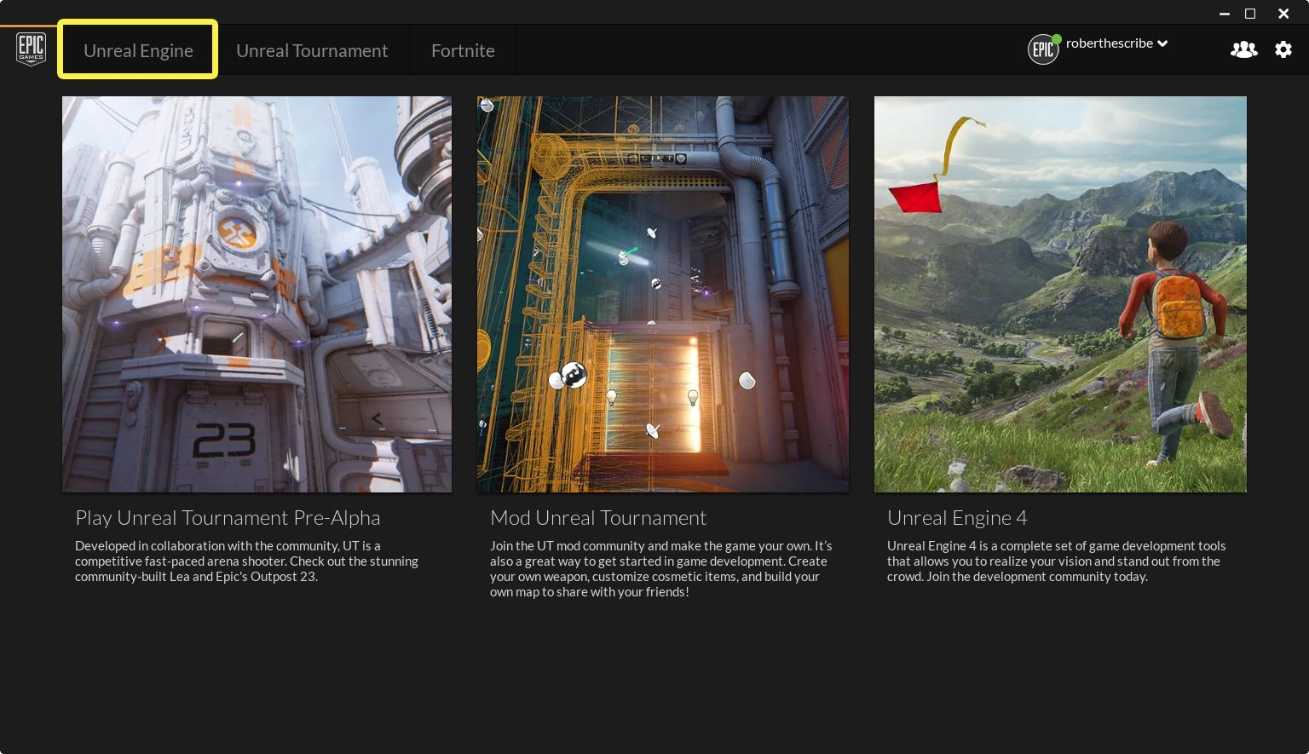This screenshot has width=1309, height=754.
Task: Open the Outpost 23 tournament image
Action: 257,294
